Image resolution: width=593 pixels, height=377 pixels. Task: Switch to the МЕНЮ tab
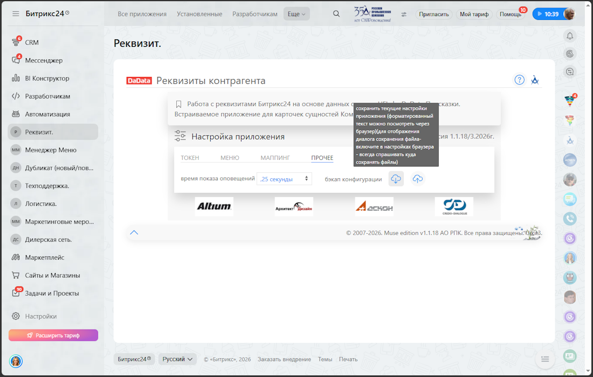click(x=230, y=158)
